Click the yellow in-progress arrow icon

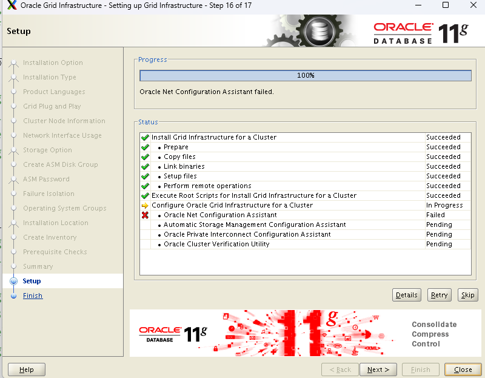point(145,205)
